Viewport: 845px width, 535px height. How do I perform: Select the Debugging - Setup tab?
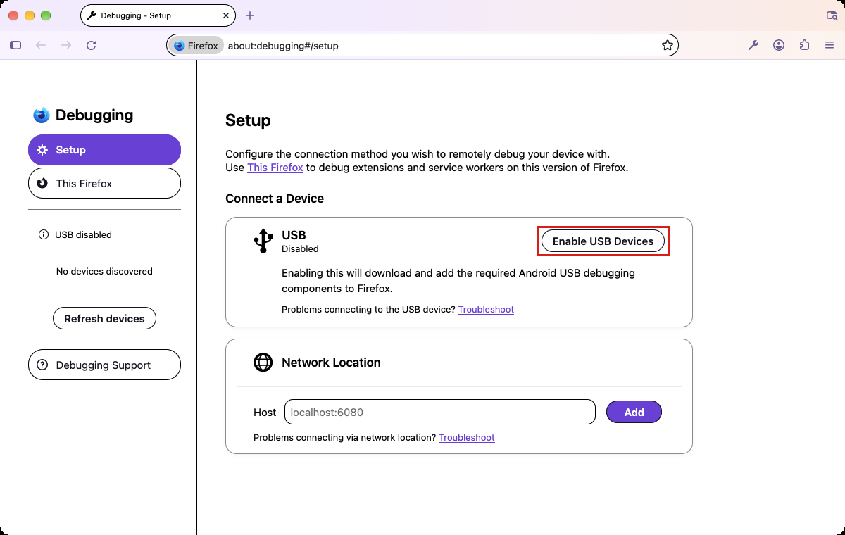tap(158, 15)
